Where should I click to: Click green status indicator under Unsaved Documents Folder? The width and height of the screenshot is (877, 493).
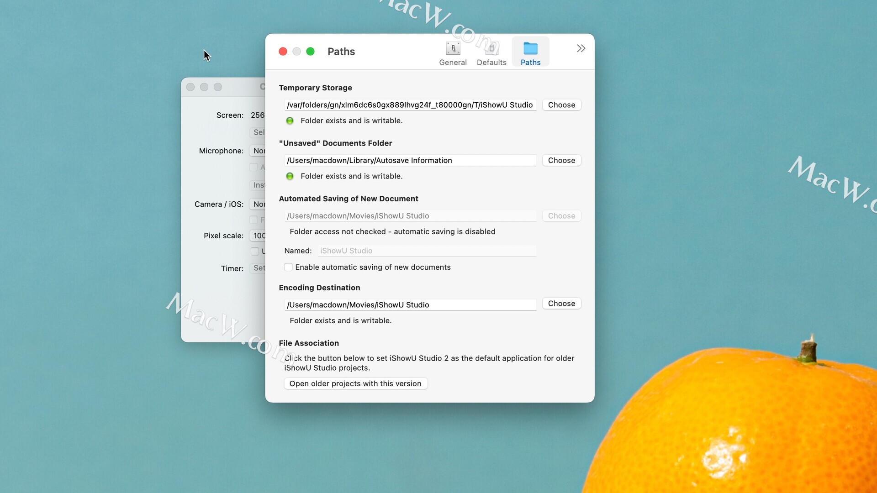coord(290,176)
